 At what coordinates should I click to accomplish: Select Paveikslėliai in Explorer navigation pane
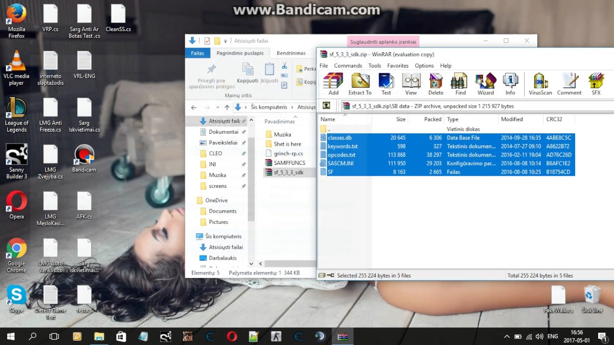click(223, 143)
